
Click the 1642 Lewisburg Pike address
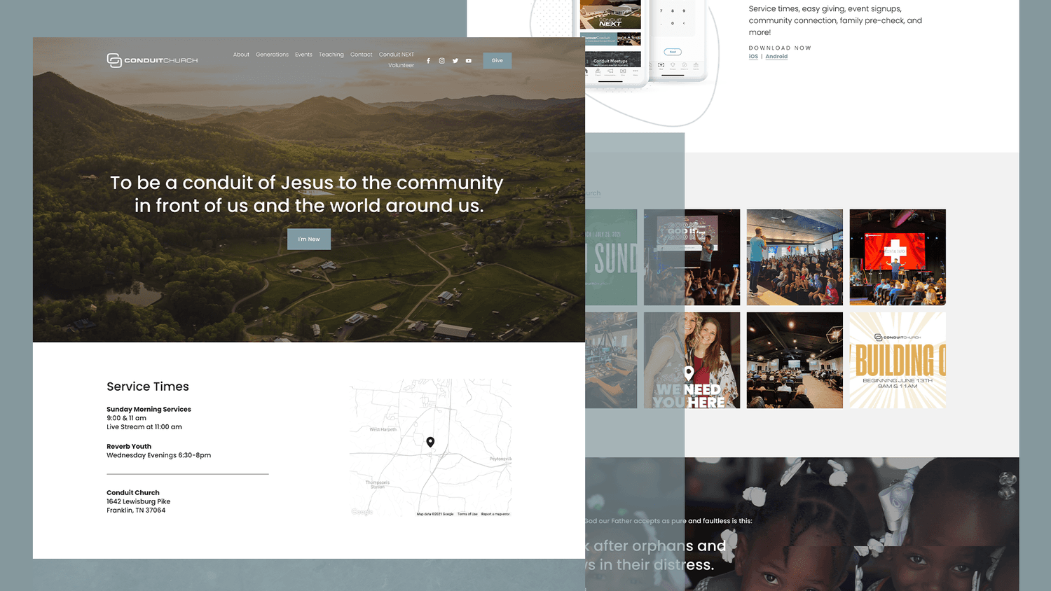pos(138,501)
